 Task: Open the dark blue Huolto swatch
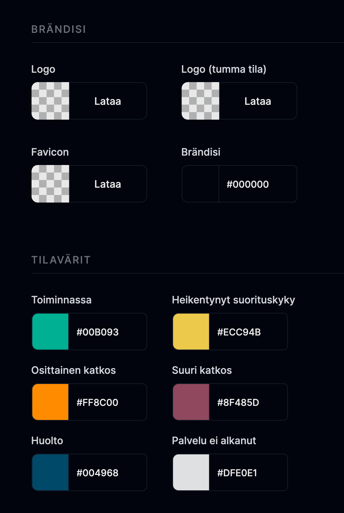50,472
